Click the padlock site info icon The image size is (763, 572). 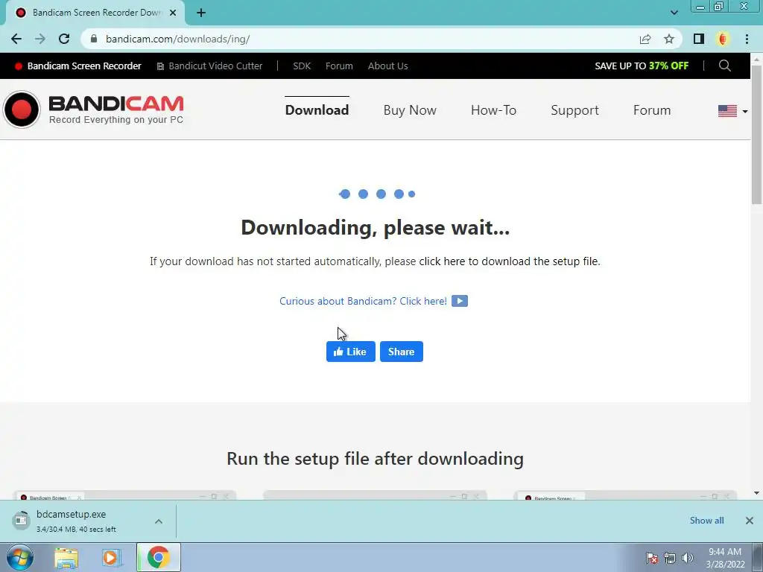click(94, 39)
